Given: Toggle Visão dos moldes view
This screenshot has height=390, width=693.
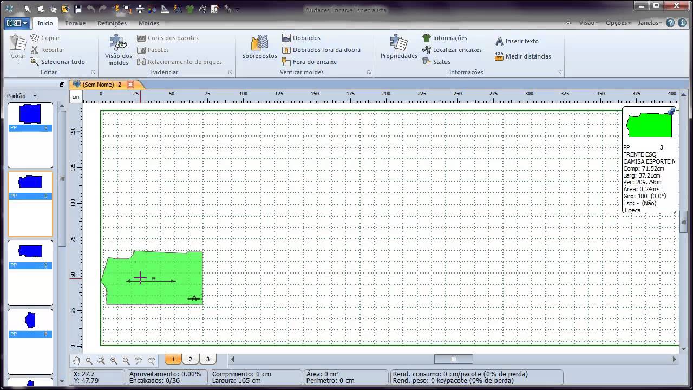Looking at the screenshot, I should click(118, 49).
